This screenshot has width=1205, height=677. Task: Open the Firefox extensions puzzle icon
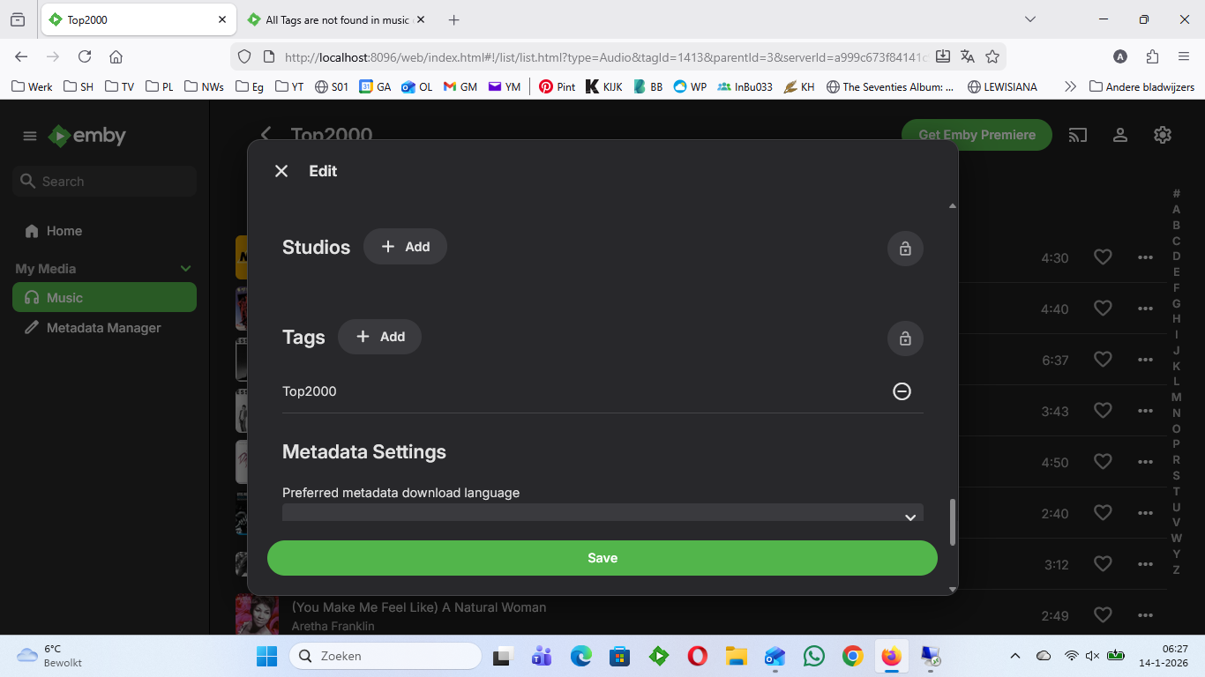(1152, 56)
